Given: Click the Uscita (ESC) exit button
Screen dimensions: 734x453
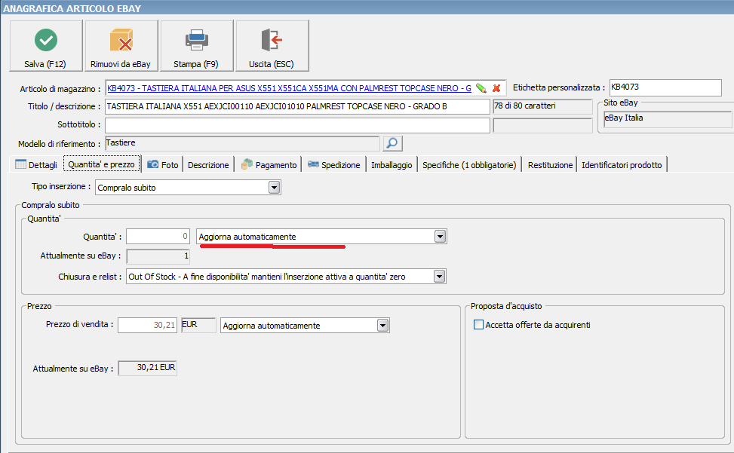Looking at the screenshot, I should tap(272, 46).
